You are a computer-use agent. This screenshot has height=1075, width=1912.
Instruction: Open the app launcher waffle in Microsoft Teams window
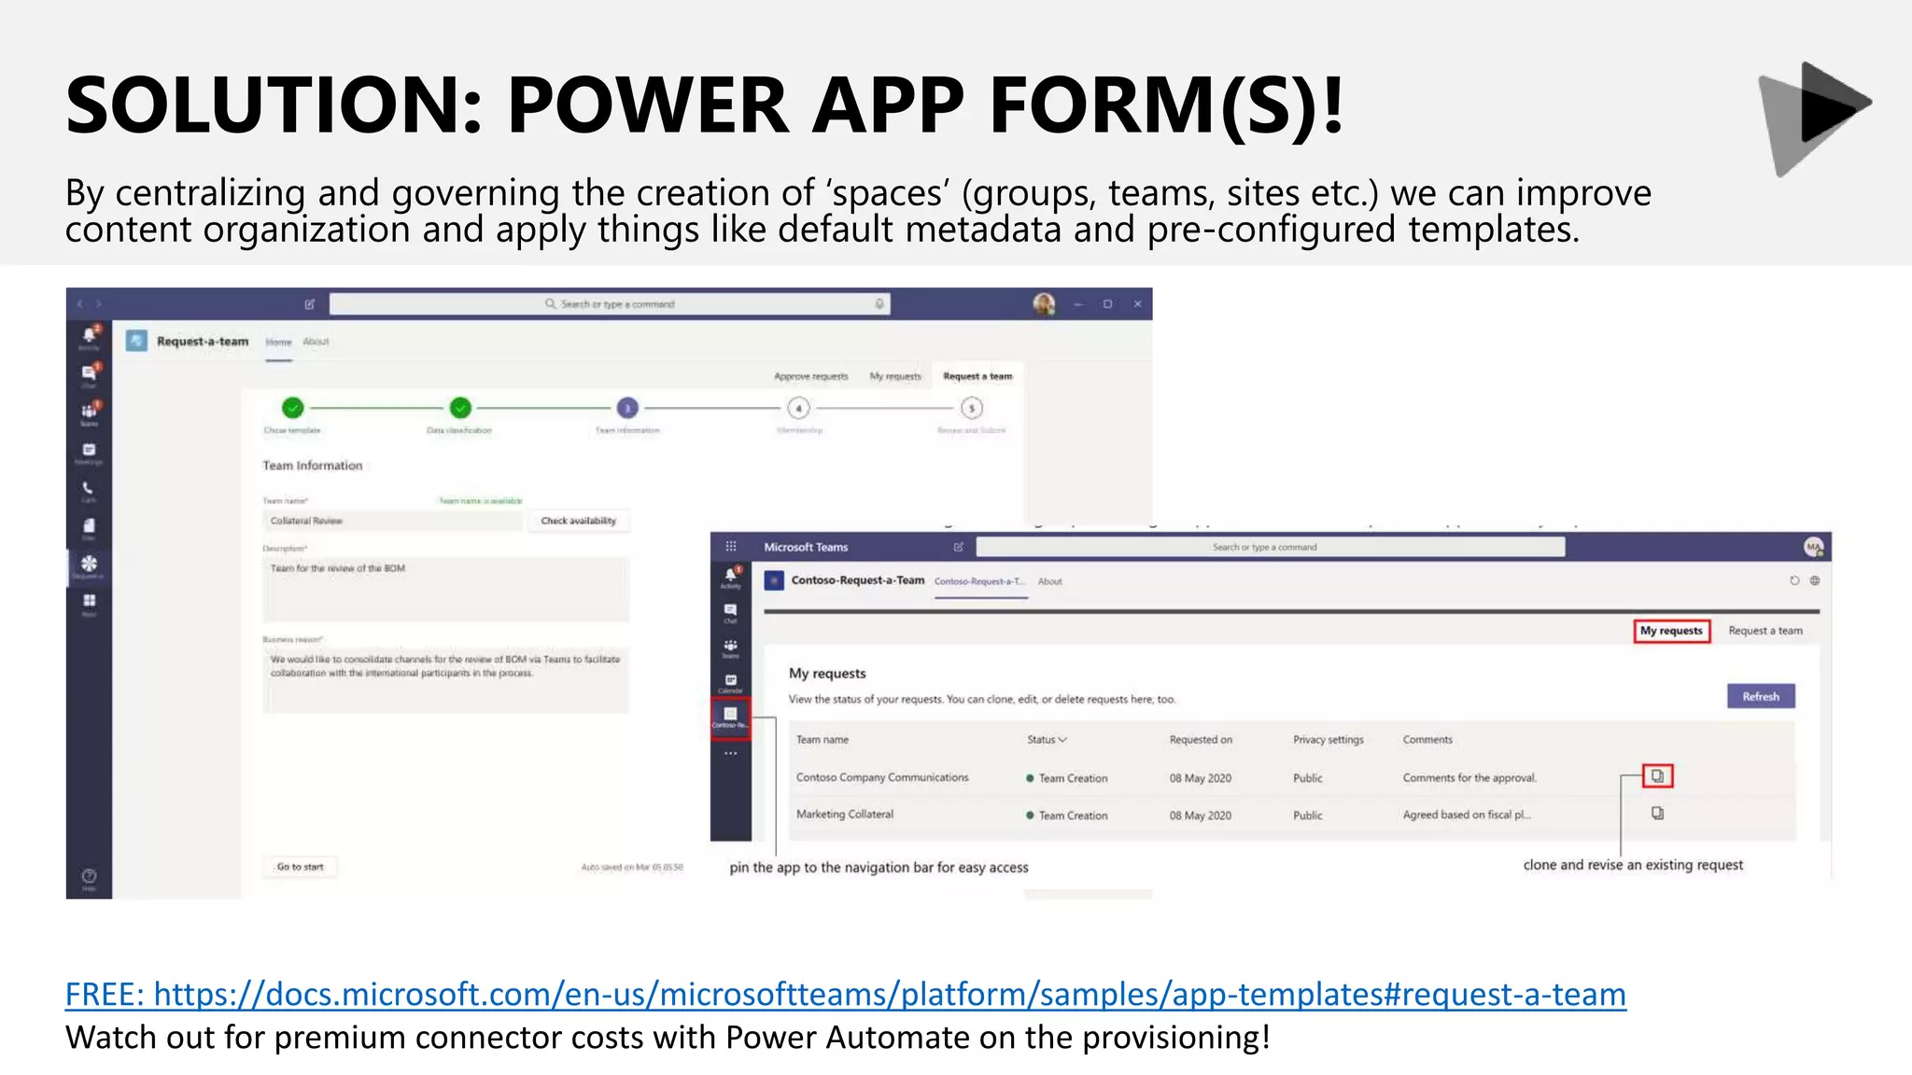(x=731, y=547)
